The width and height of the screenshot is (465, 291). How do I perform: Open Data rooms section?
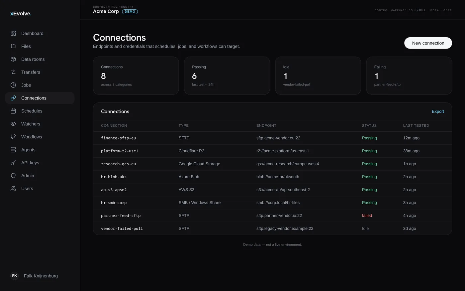click(x=40, y=59)
